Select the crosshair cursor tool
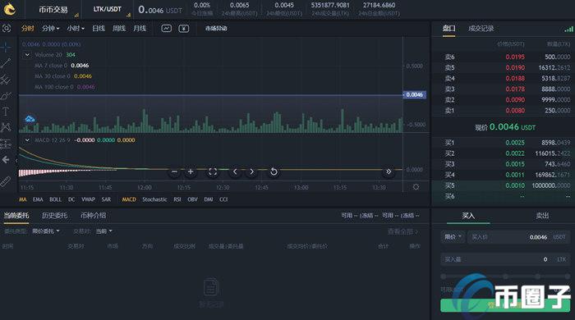575x320 pixels. coord(6,48)
